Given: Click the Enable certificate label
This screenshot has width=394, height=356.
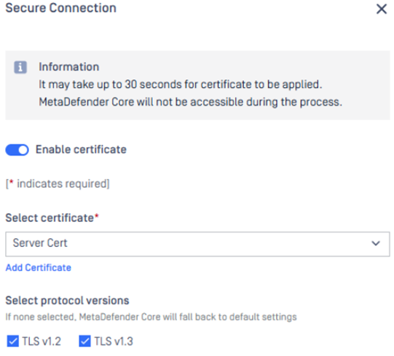Looking at the screenshot, I should [x=81, y=149].
